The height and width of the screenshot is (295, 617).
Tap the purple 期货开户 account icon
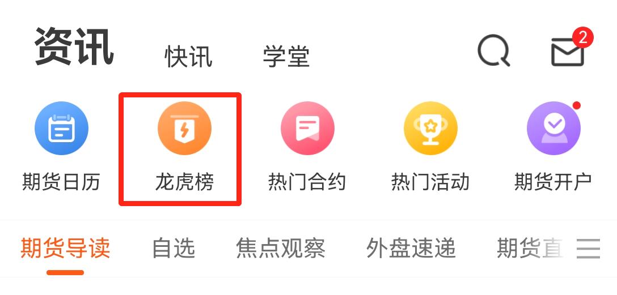tap(553, 128)
